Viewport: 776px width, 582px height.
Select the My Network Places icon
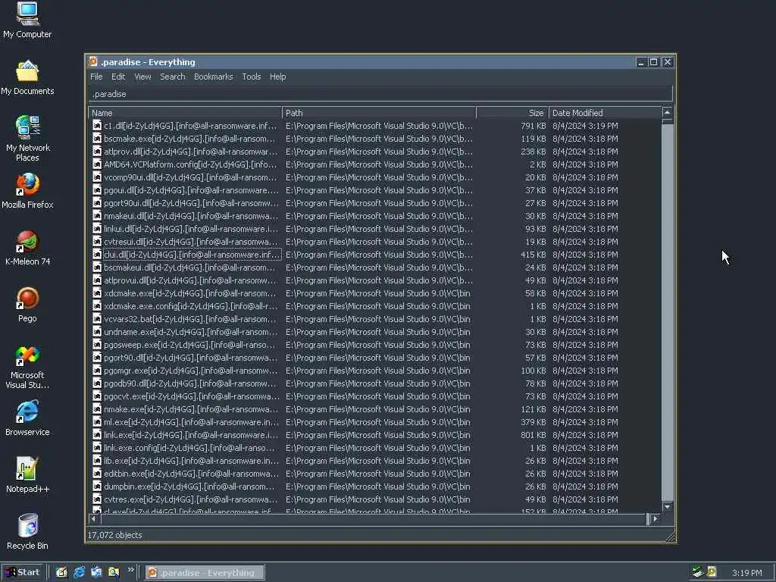(27, 138)
